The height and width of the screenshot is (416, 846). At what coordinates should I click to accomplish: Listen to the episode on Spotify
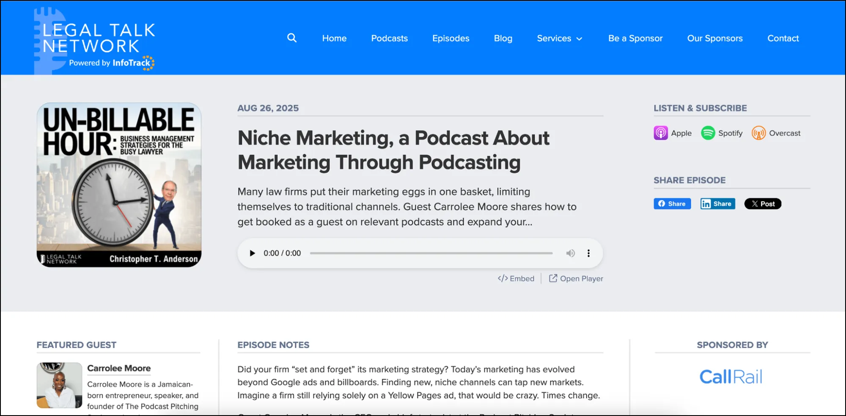coord(722,133)
